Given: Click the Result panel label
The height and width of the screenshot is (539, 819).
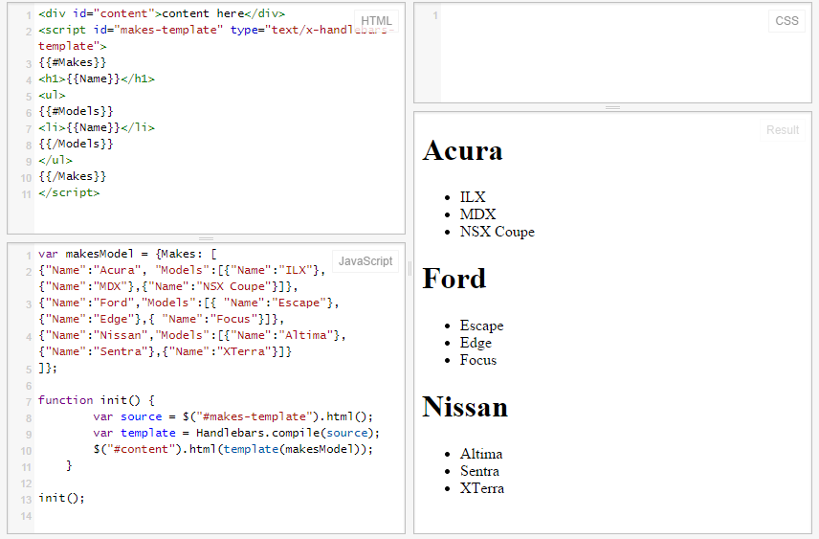Looking at the screenshot, I should pyautogui.click(x=783, y=130).
